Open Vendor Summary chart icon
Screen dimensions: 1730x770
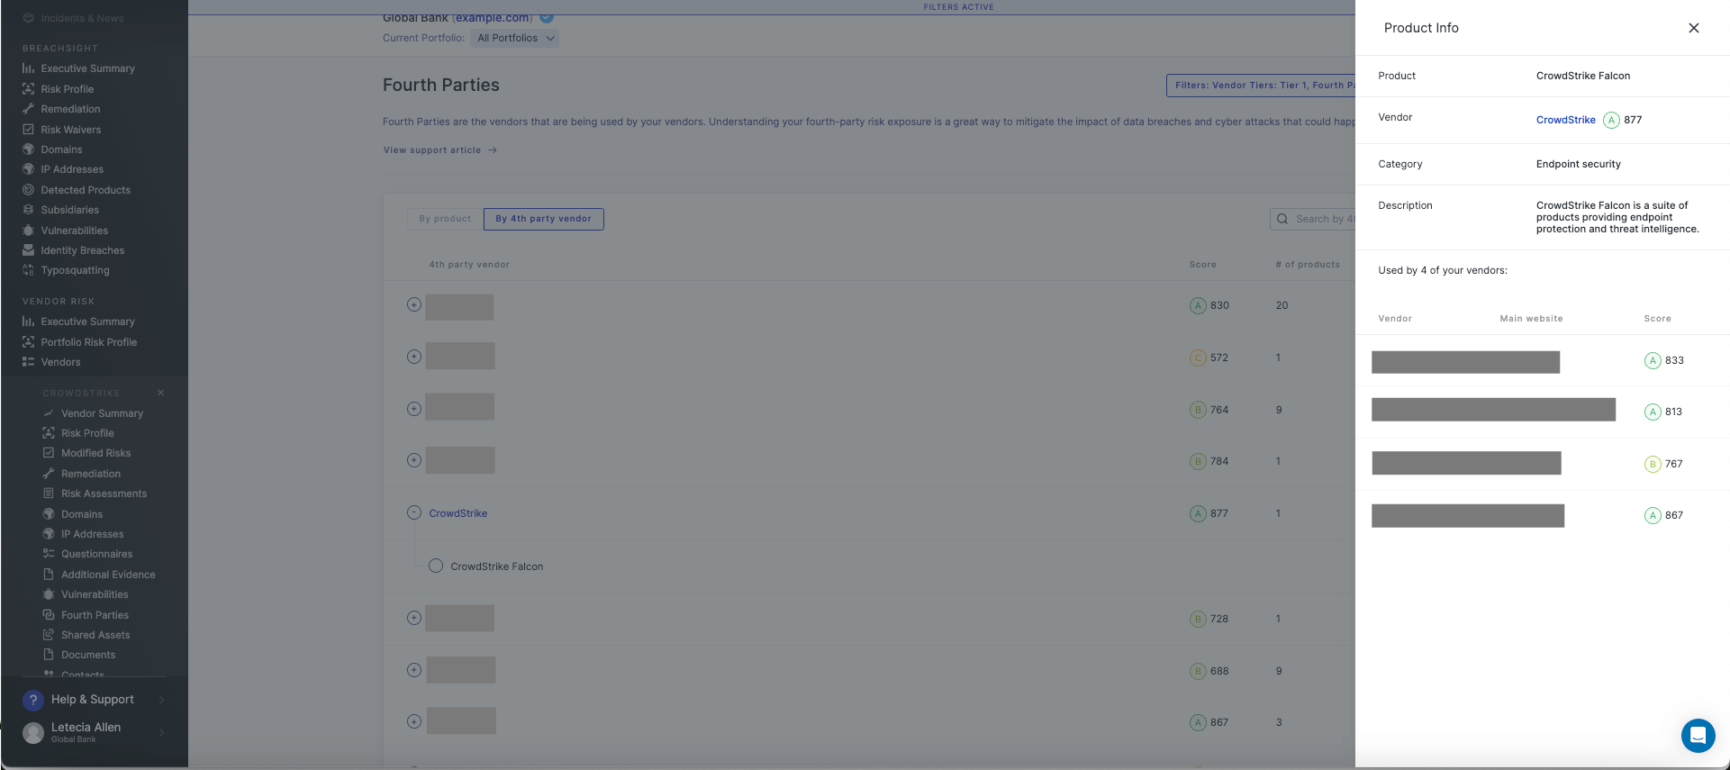[x=49, y=413]
